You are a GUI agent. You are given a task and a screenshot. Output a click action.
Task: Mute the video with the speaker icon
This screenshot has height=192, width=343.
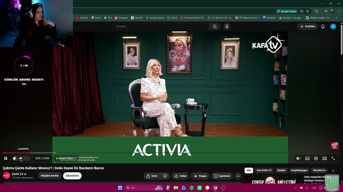point(14,158)
